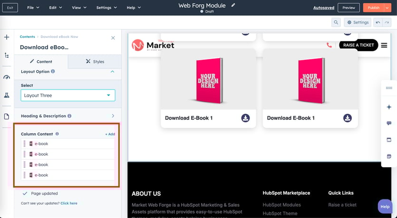Click the pencil icon to rename page title

pyautogui.click(x=233, y=5)
